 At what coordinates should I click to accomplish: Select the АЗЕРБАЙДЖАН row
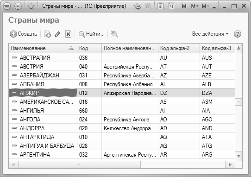pos(122,75)
